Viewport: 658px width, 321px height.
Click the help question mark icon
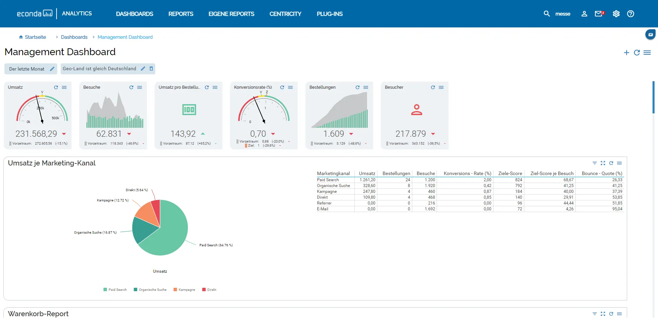click(x=631, y=14)
